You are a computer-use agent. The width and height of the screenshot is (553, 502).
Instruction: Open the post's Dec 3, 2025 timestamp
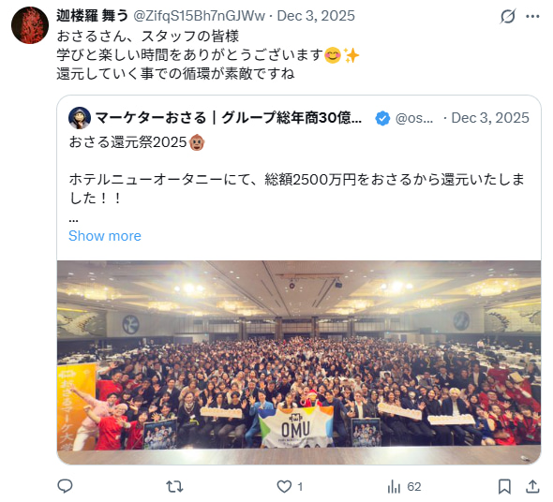click(316, 16)
